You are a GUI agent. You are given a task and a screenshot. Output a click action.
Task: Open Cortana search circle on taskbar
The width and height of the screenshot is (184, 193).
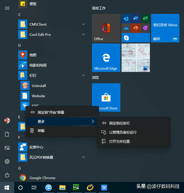(x=20, y=188)
